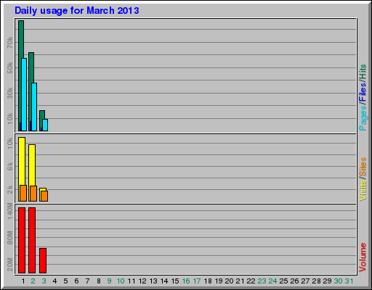The image size is (372, 290).
Task: Click the red Volume bar for day 2
Action: pos(32,240)
